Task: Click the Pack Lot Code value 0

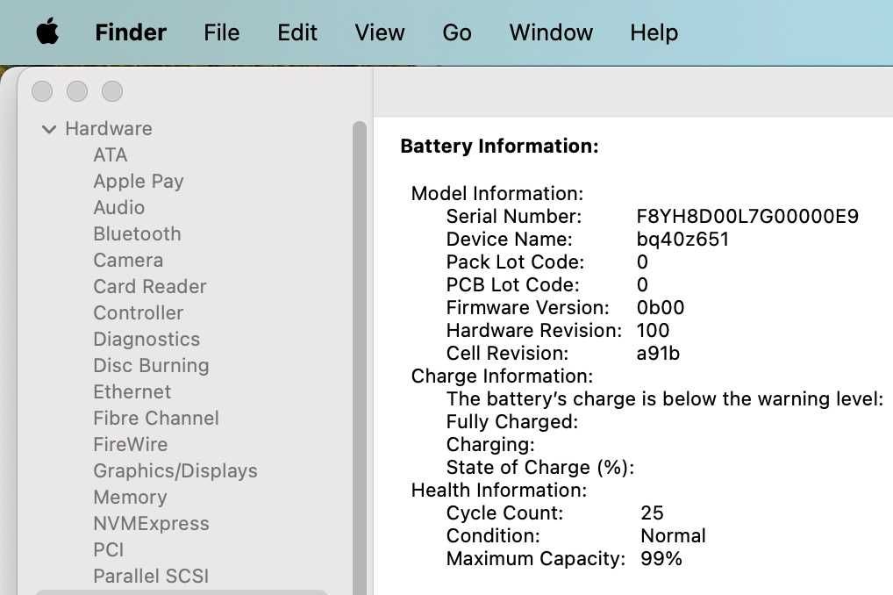Action: [642, 262]
